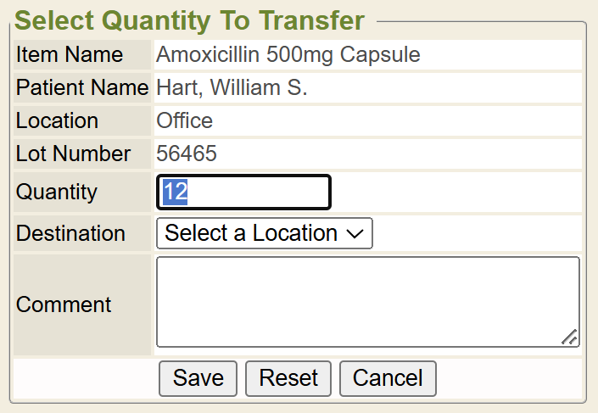The image size is (598, 413).
Task: Click the Quantity label
Action: (x=57, y=193)
